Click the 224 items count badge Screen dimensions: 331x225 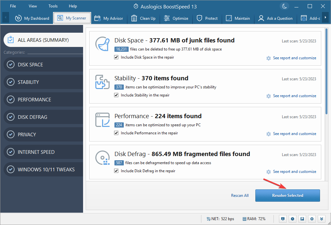119,125
